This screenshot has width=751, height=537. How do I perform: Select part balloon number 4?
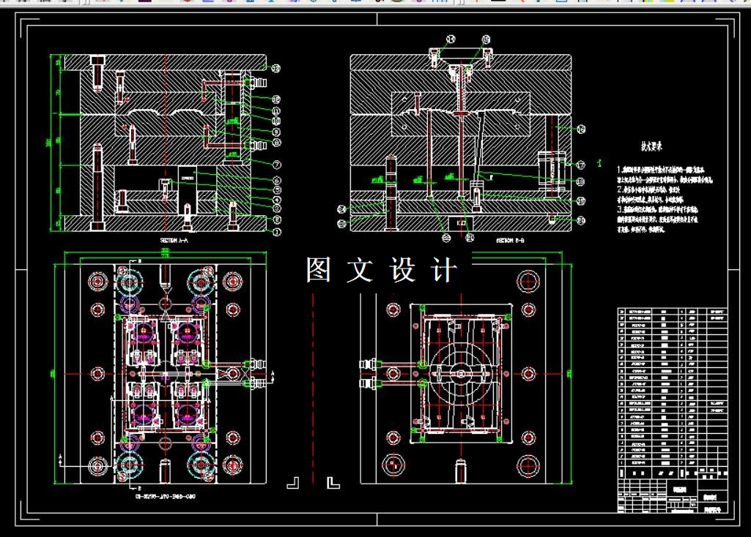click(x=277, y=200)
